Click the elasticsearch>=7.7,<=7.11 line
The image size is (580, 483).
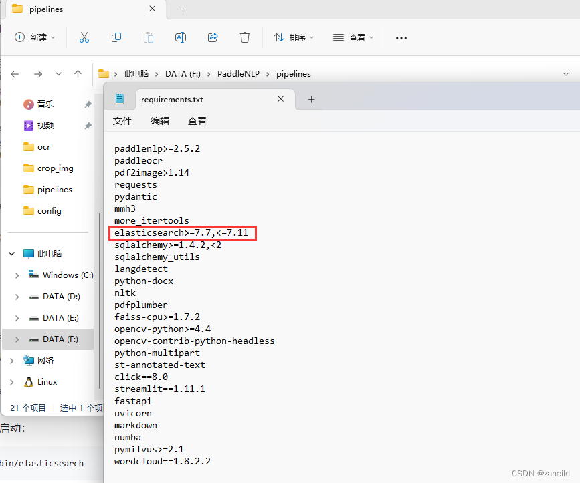coord(181,233)
